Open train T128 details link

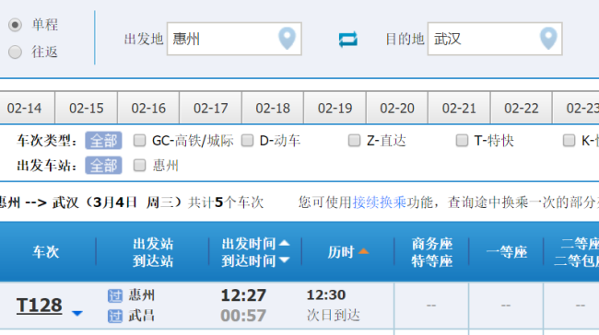coord(39,306)
